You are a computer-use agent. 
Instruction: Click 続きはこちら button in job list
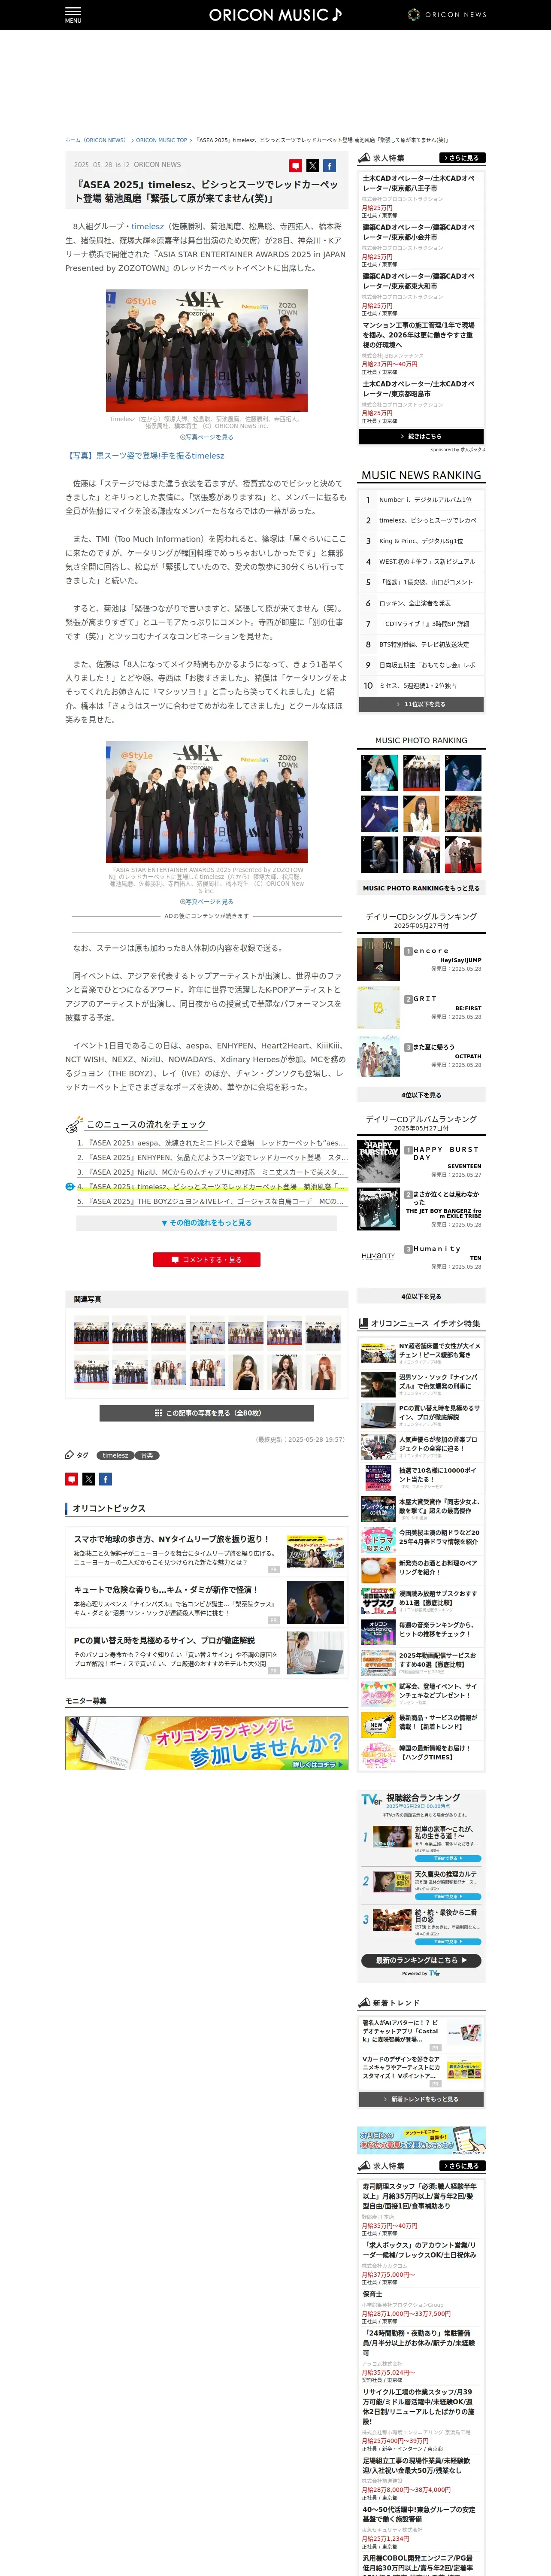(x=421, y=436)
